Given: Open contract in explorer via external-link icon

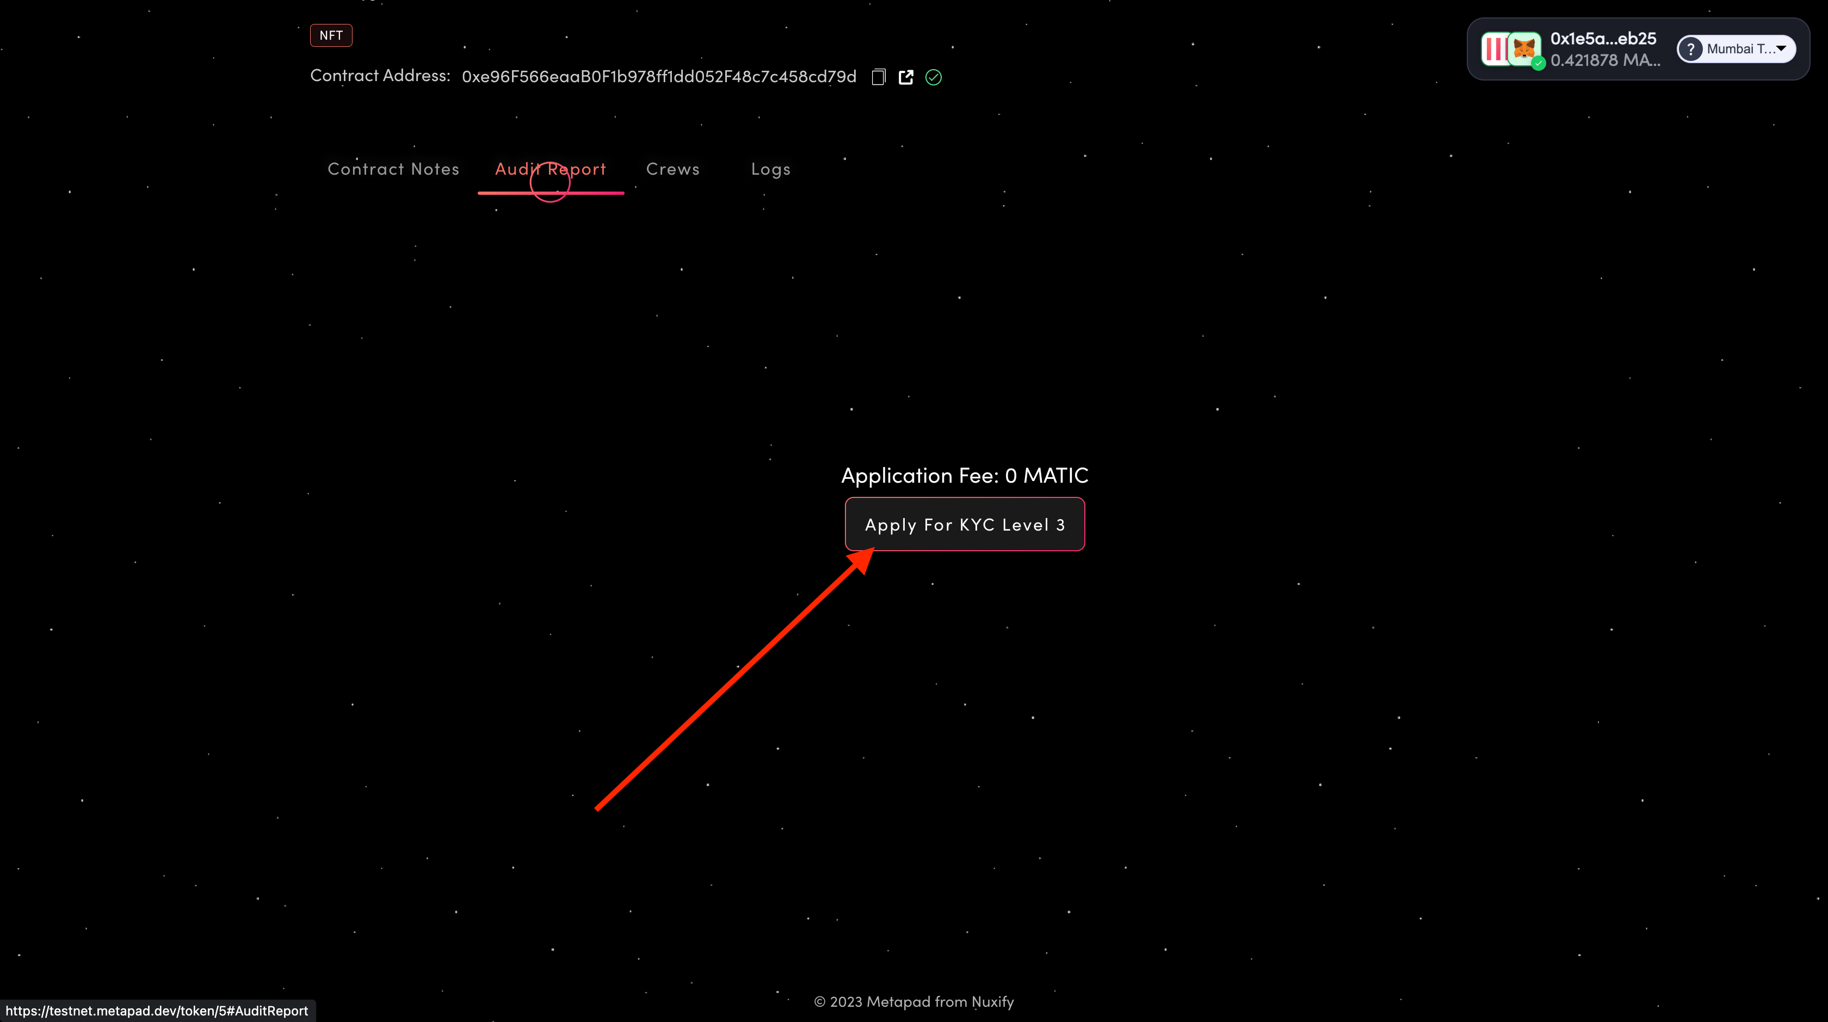Looking at the screenshot, I should tap(905, 77).
